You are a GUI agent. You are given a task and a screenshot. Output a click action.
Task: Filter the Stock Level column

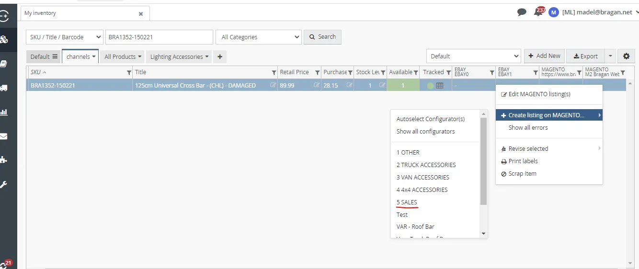[383, 73]
